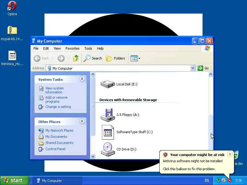The height and width of the screenshot is (185, 247).
Task: Click the Back navigation button
Action: coord(41,58)
